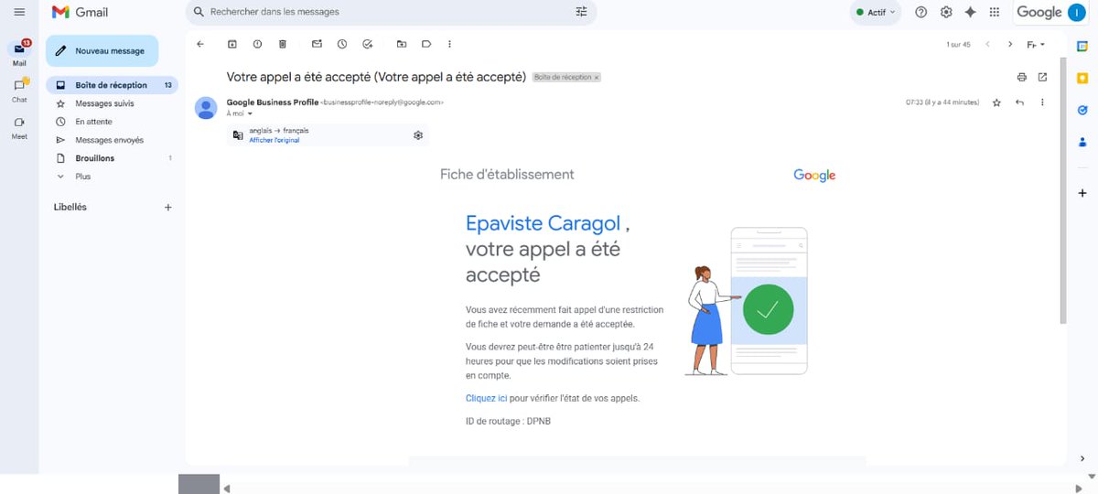This screenshot has width=1098, height=494.
Task: Click the 1 sur 45 counter text
Action: pyautogui.click(x=958, y=44)
